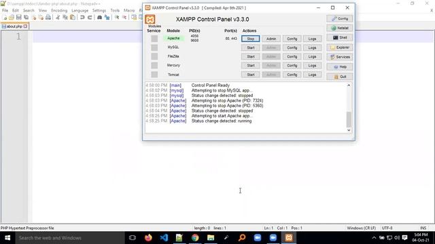435x244 pixels.
Task: Click the Explorer button in XAMPP
Action: [x=340, y=47]
